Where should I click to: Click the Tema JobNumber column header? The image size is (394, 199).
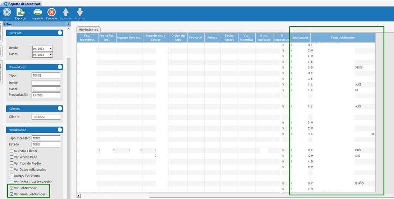click(343, 38)
